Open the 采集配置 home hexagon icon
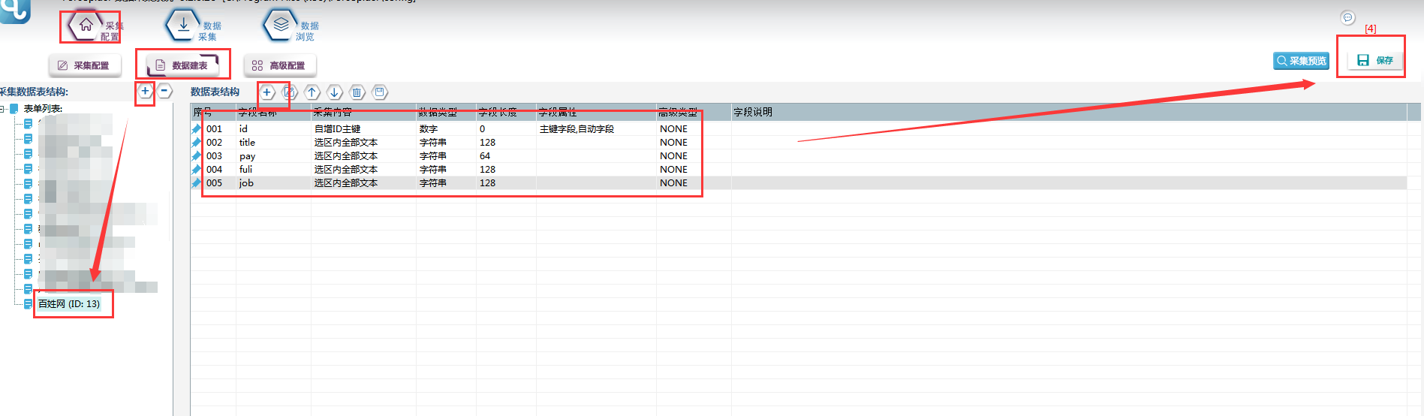The image size is (1424, 416). 86,26
